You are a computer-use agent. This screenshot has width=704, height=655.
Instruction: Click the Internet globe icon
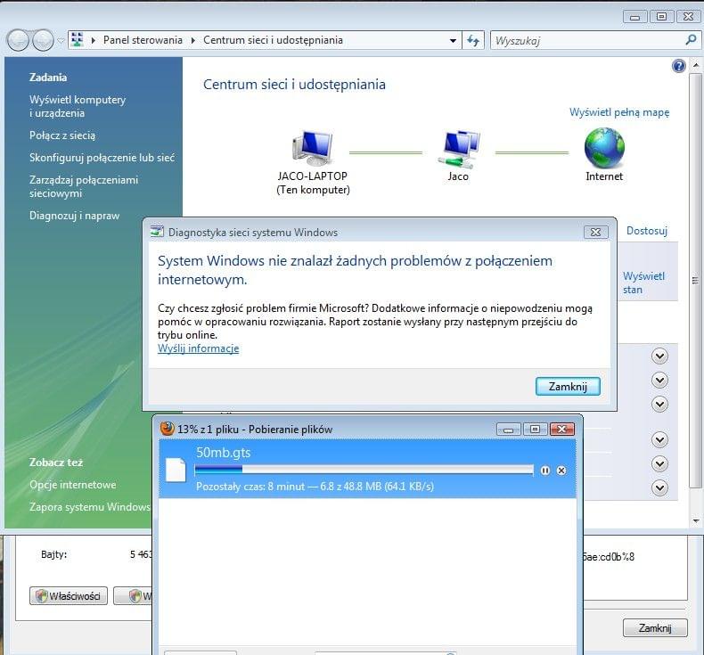(604, 148)
